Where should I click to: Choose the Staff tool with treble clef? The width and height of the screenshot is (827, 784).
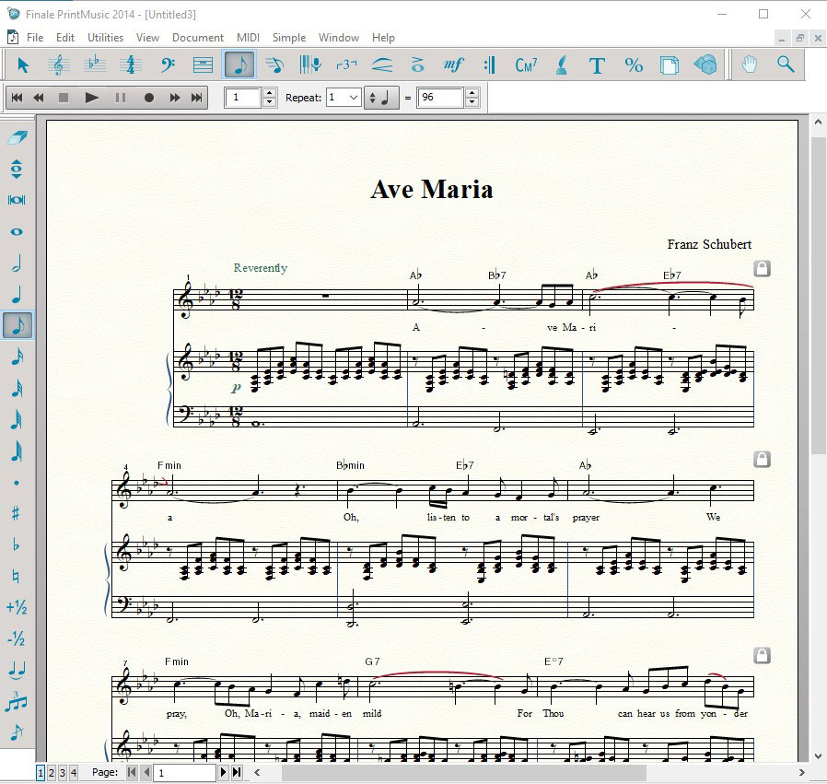click(x=59, y=64)
